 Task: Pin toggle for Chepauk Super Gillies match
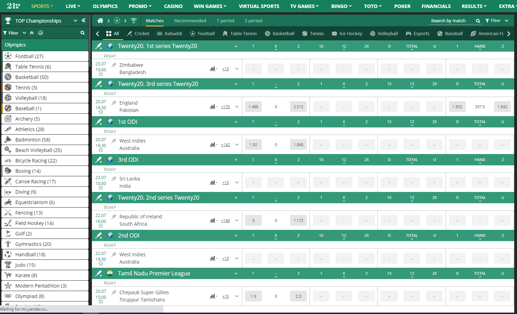coord(114,292)
